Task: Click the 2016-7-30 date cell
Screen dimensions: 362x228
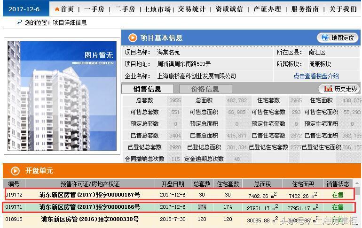Action: coord(173,219)
